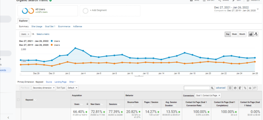Open the Goal 1: Contact Us Page dropdown
This screenshot has height=120, width=263.
(208, 96)
